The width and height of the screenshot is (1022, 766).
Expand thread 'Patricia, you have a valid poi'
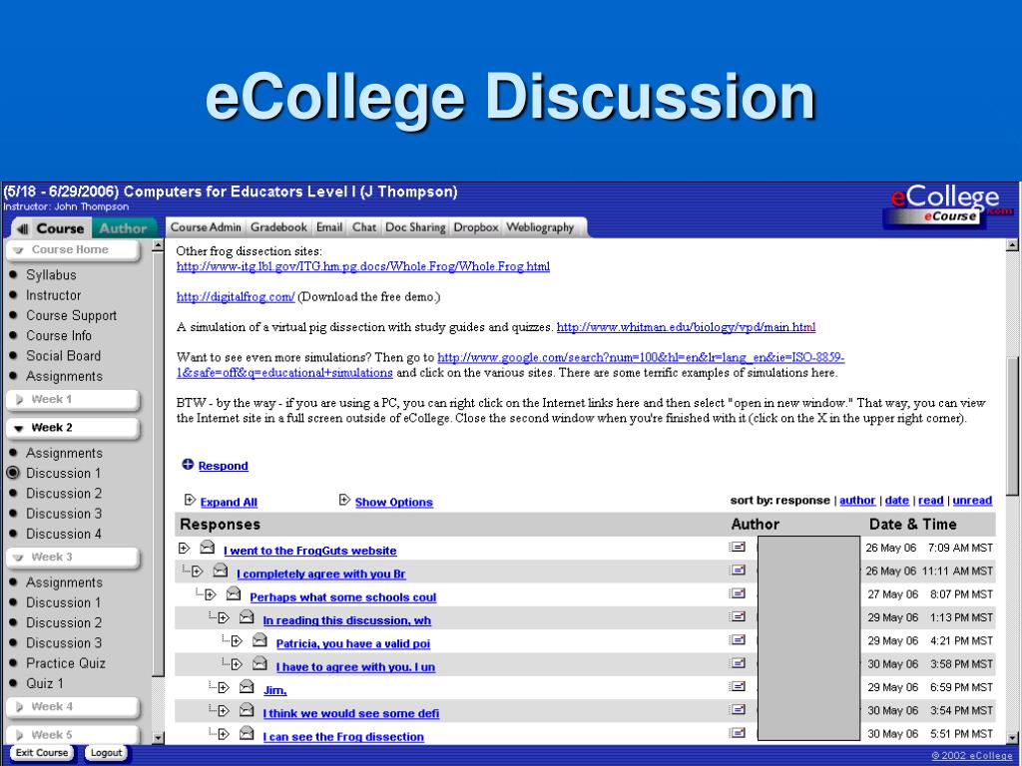tap(236, 641)
